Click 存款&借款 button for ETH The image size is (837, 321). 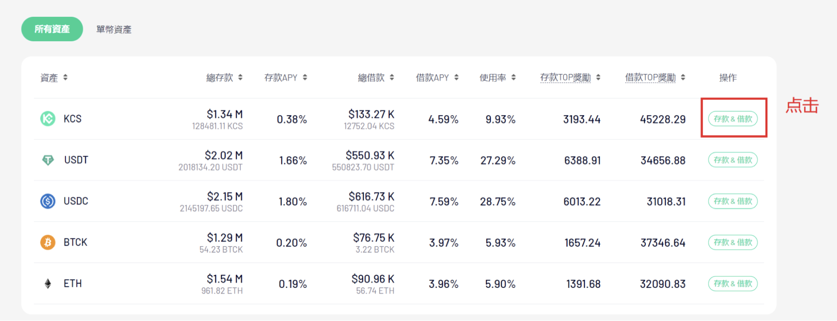[x=733, y=284]
